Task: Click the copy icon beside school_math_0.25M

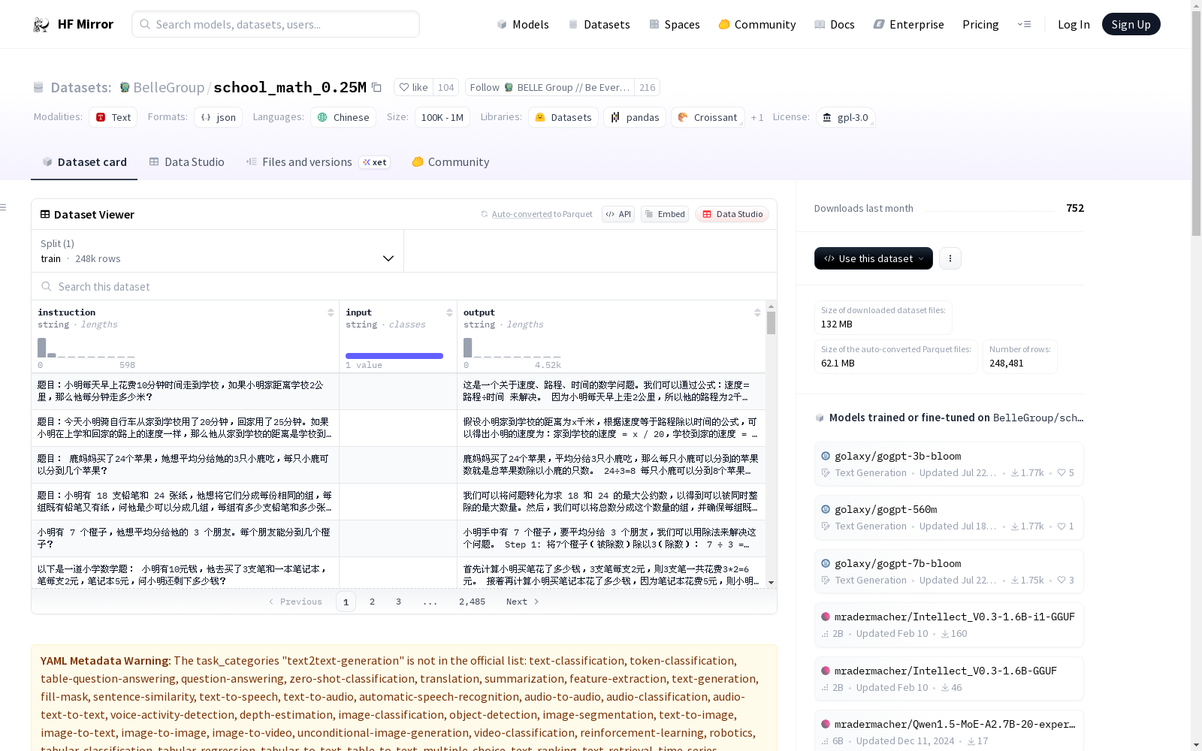Action: coord(376,87)
